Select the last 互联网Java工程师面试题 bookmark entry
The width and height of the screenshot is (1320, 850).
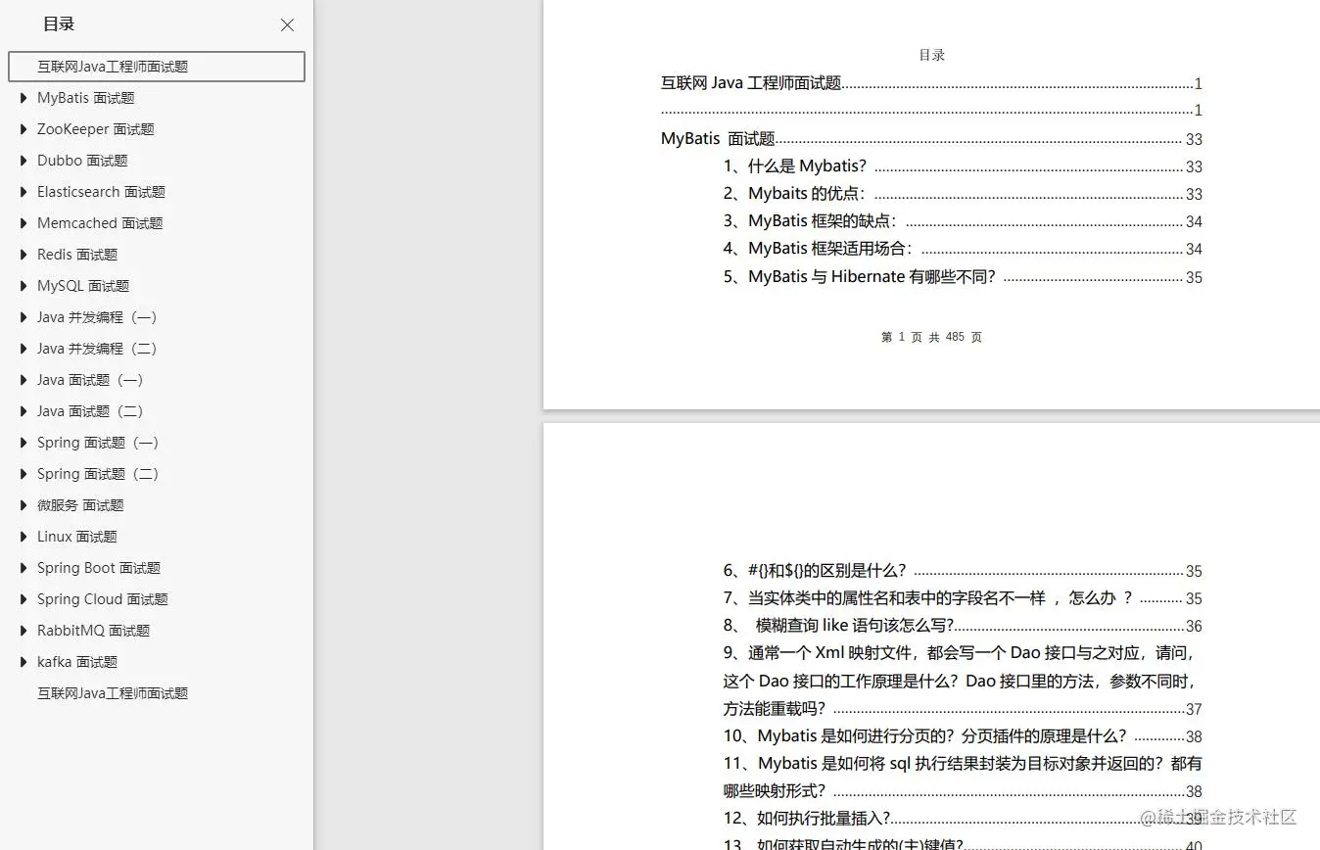(x=113, y=693)
